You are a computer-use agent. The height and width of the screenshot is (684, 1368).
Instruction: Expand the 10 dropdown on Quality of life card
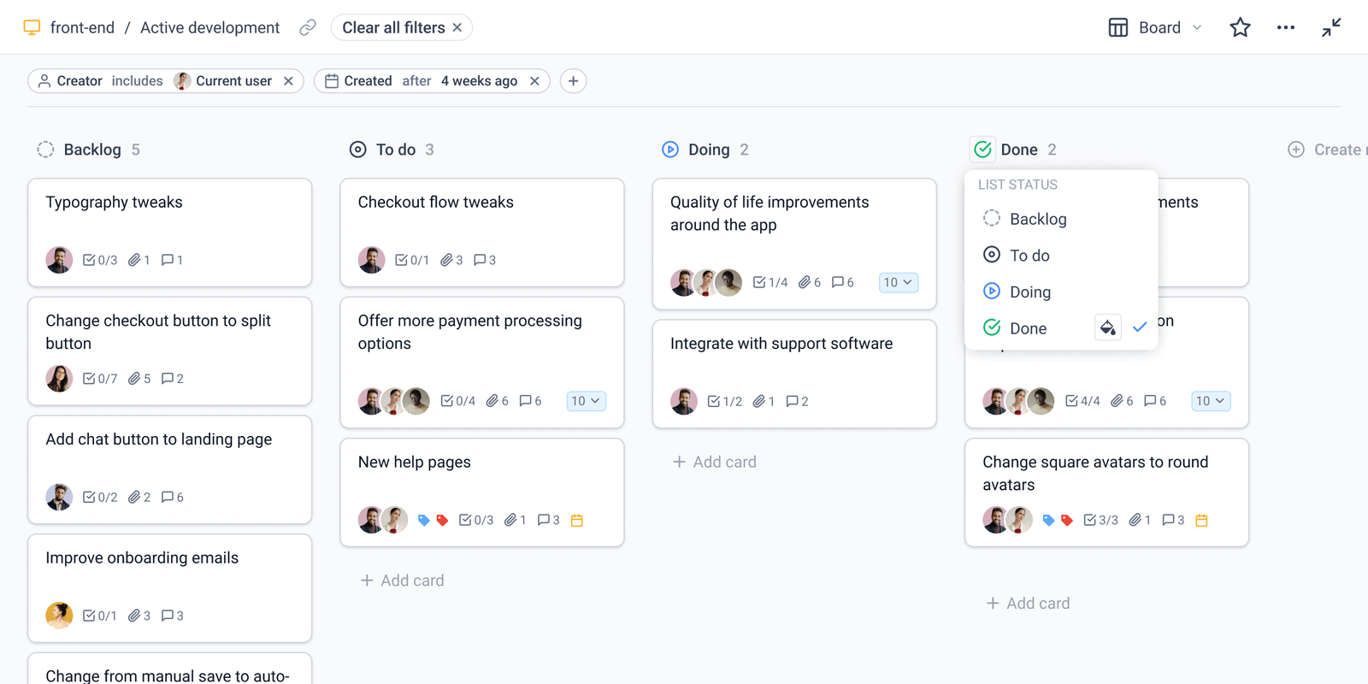pyautogui.click(x=898, y=282)
